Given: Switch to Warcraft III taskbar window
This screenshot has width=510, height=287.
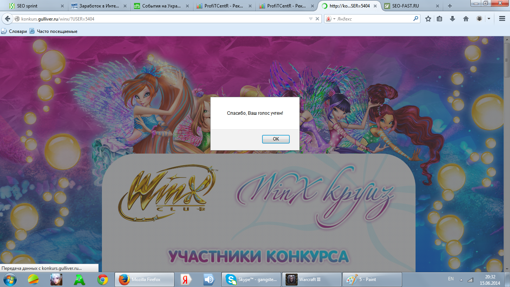Looking at the screenshot, I should pos(311,280).
